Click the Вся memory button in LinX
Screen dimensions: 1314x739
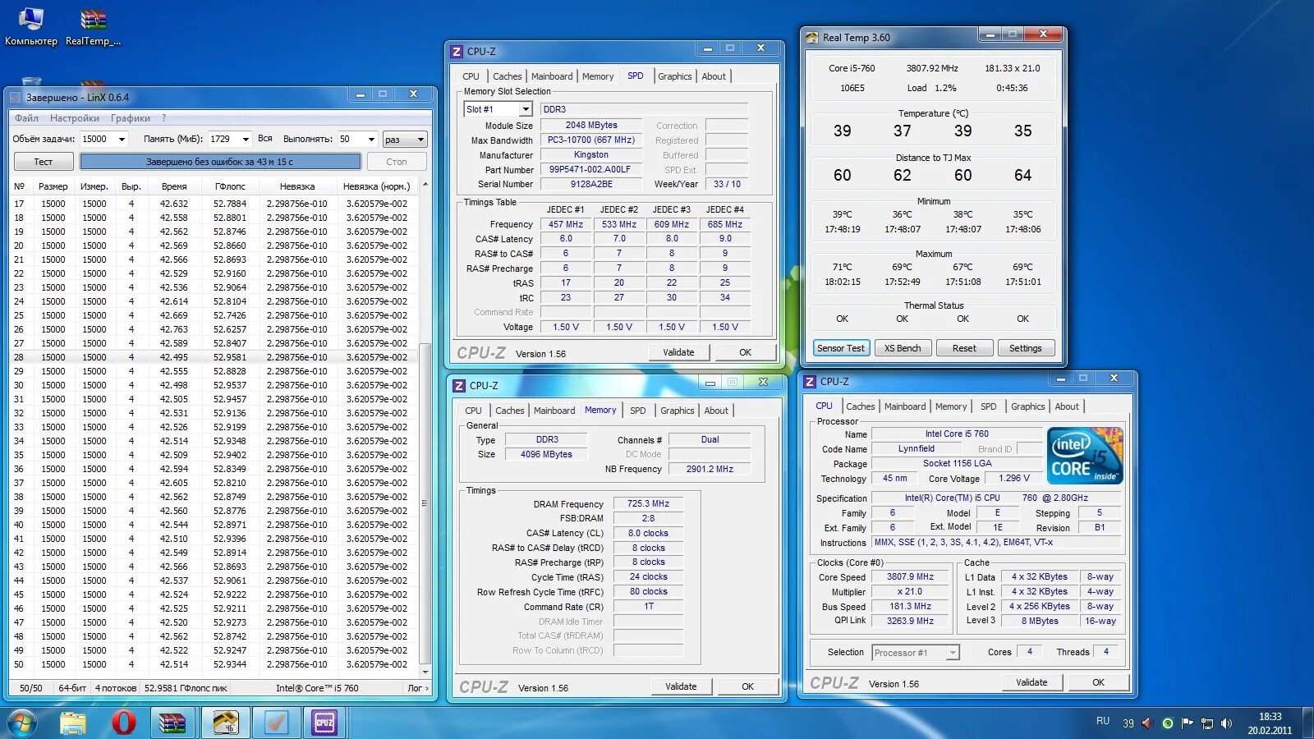(x=264, y=139)
